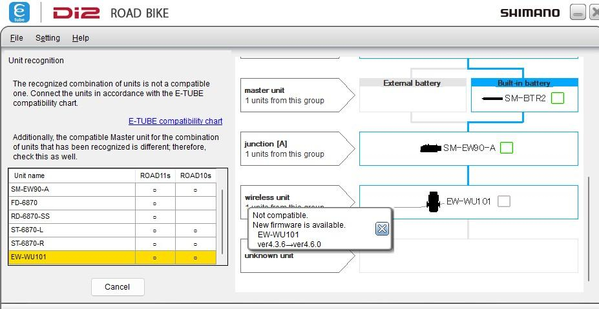The height and width of the screenshot is (309, 599).
Task: Click the SM-EW90-A junction icon
Action: [x=430, y=148]
